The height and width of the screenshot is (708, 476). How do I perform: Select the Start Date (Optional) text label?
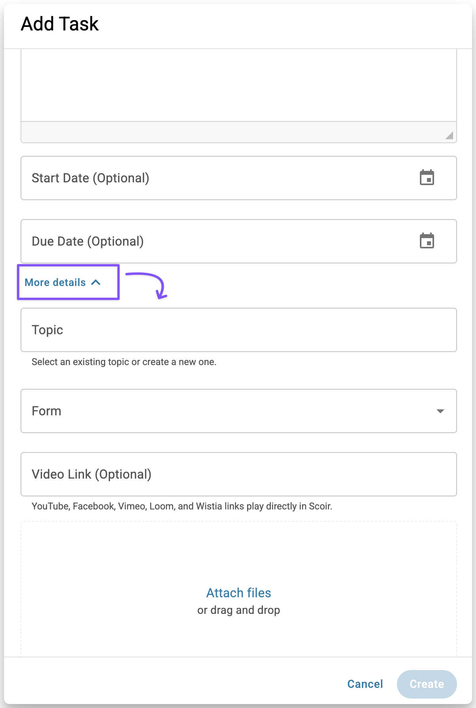click(91, 178)
